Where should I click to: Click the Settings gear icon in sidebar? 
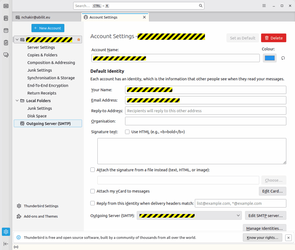click(x=6, y=232)
